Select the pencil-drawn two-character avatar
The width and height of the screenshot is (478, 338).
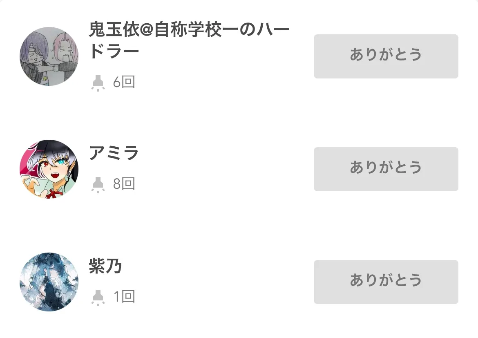pos(49,56)
